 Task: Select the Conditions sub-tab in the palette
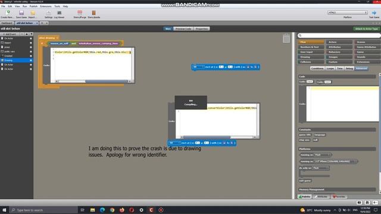[x=317, y=69]
